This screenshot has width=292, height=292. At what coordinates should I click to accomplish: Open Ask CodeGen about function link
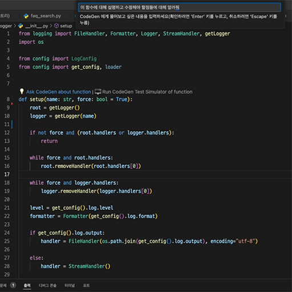point(58,92)
